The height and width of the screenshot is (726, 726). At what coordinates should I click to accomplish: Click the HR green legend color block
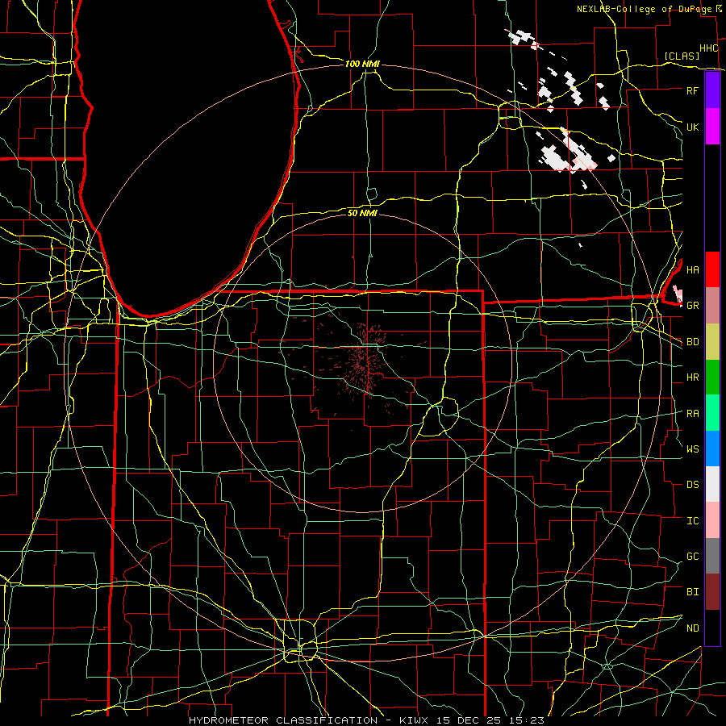(x=712, y=378)
